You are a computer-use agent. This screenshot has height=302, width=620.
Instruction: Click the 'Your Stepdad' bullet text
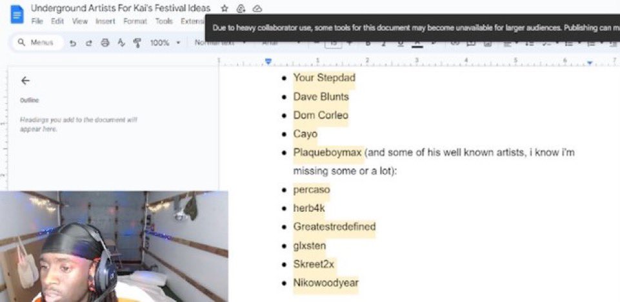(324, 77)
